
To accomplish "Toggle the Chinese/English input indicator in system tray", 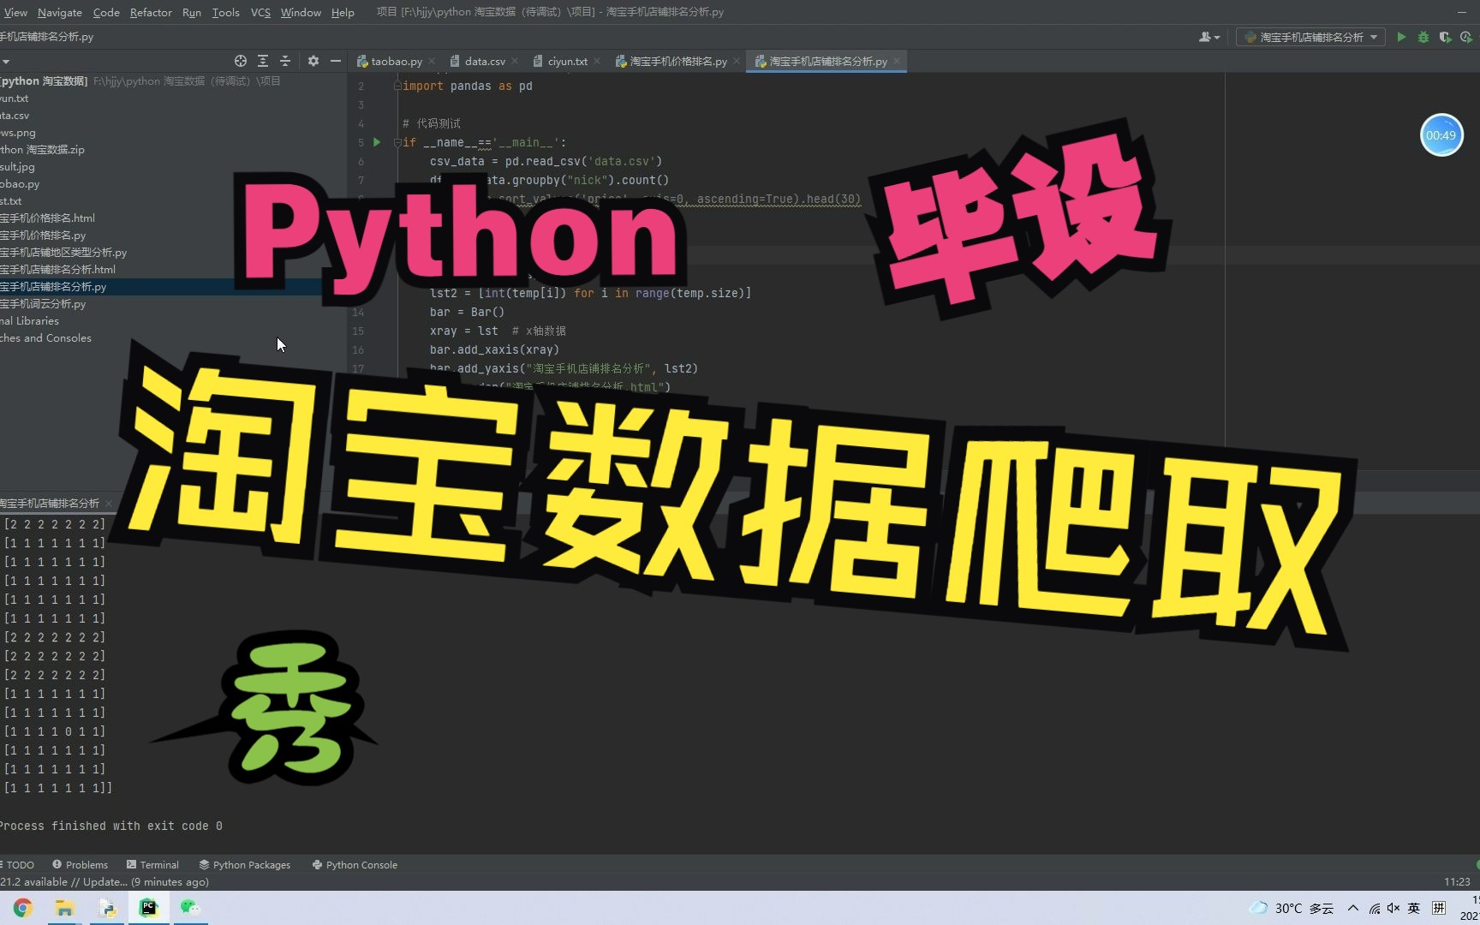I will click(x=1413, y=908).
